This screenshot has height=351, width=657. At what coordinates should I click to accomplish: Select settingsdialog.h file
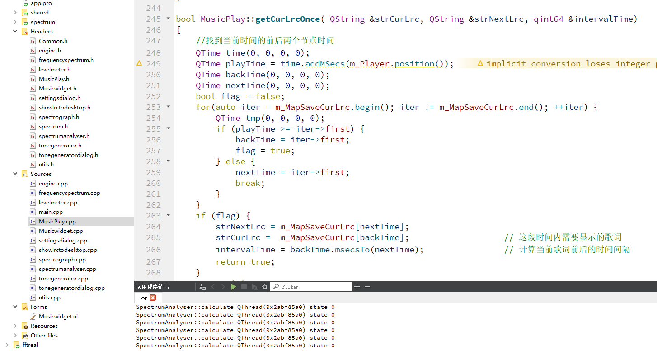(x=60, y=98)
